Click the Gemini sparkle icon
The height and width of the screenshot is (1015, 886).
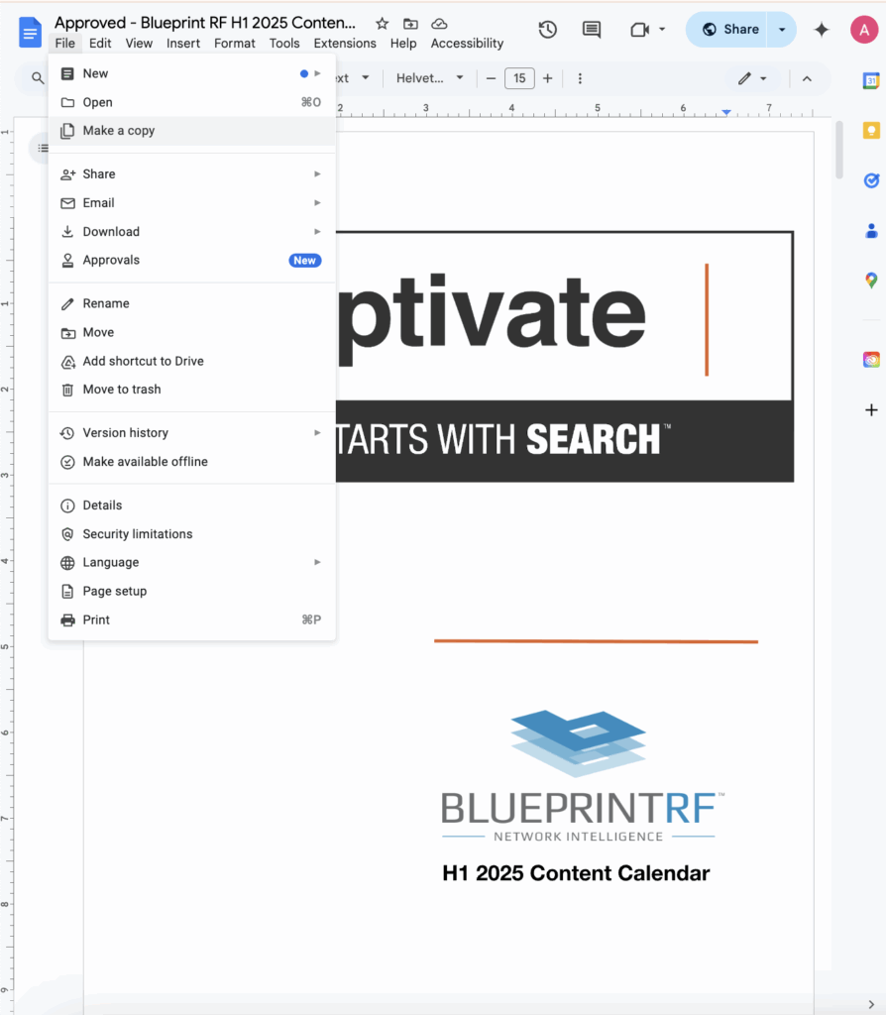821,30
